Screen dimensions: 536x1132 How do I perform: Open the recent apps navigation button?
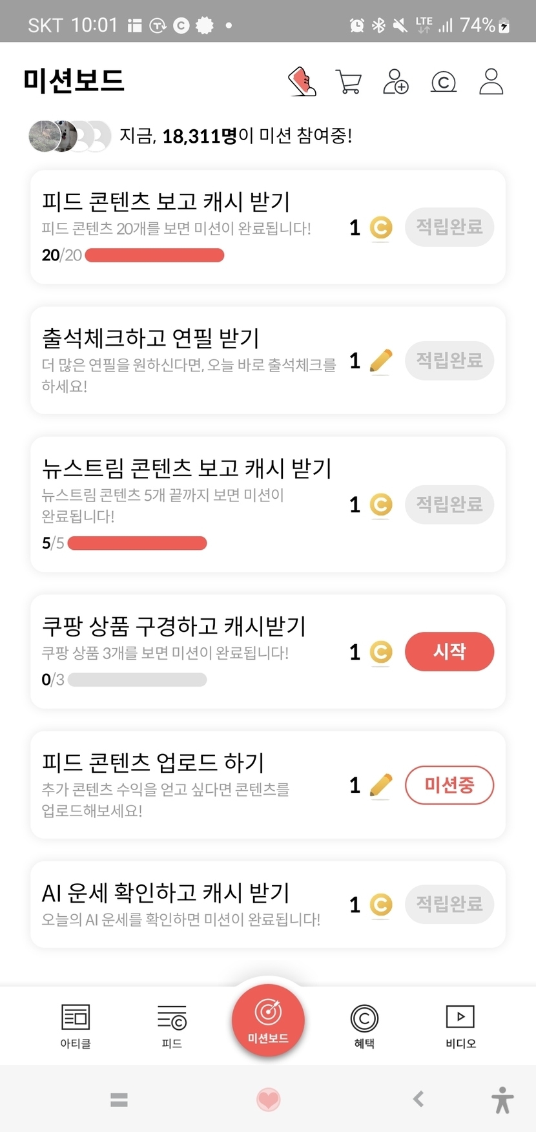click(x=119, y=1099)
